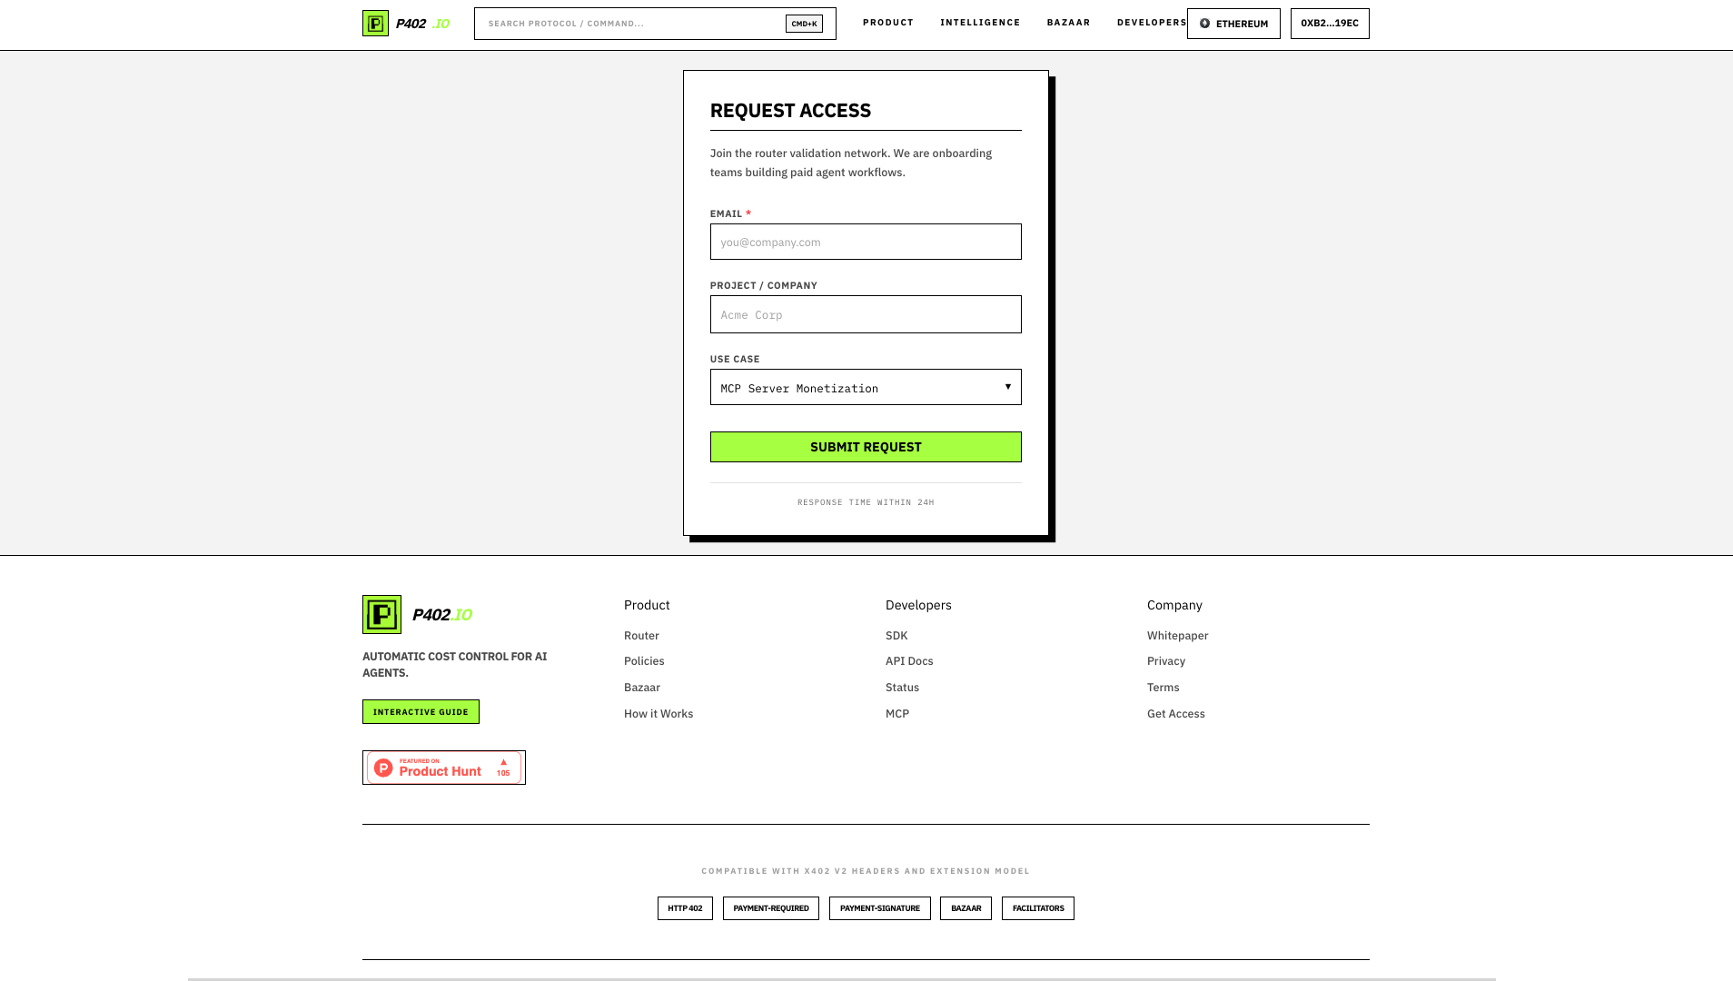This screenshot has width=1733, height=981.
Task: Click the P402 logo icon in header
Action: click(375, 24)
